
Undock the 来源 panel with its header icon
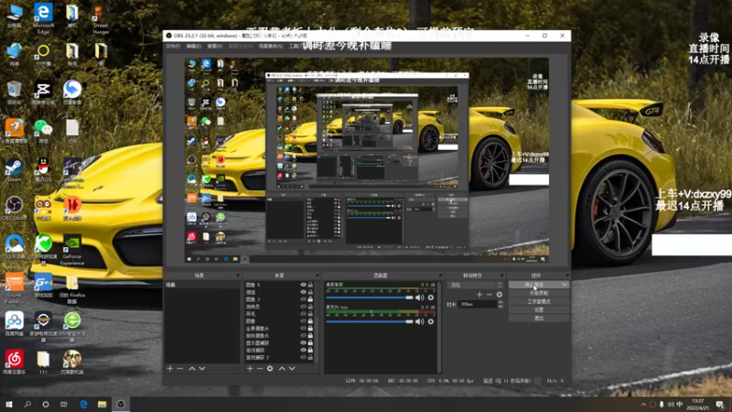318,276
